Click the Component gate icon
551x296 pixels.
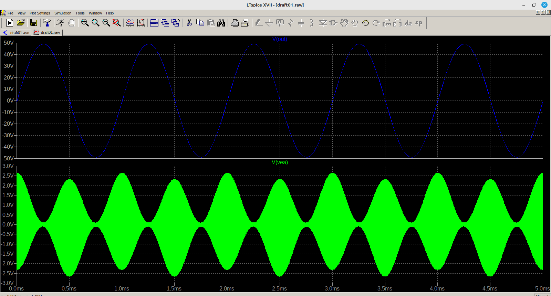click(x=333, y=23)
